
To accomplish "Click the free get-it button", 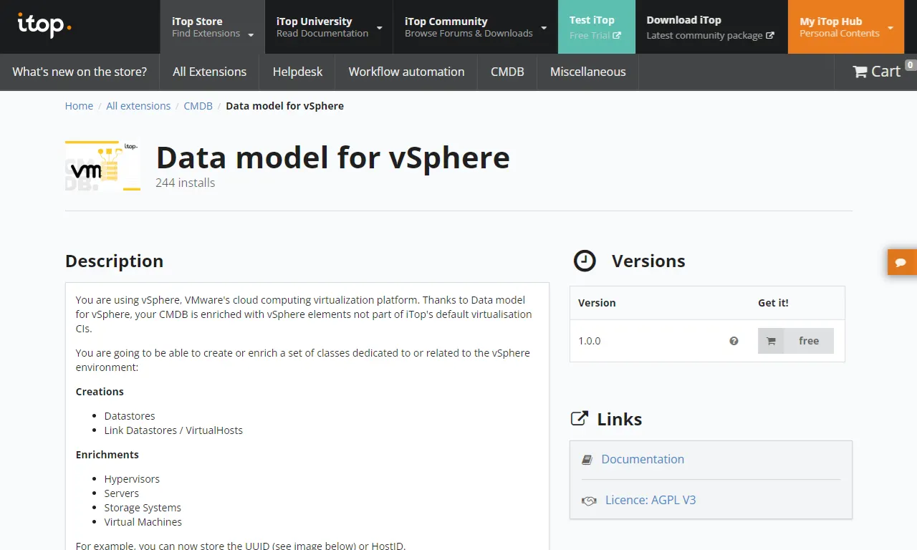I will (796, 341).
